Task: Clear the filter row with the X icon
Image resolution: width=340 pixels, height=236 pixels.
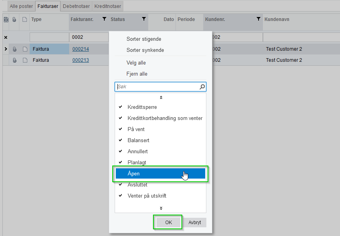Action: (6, 37)
